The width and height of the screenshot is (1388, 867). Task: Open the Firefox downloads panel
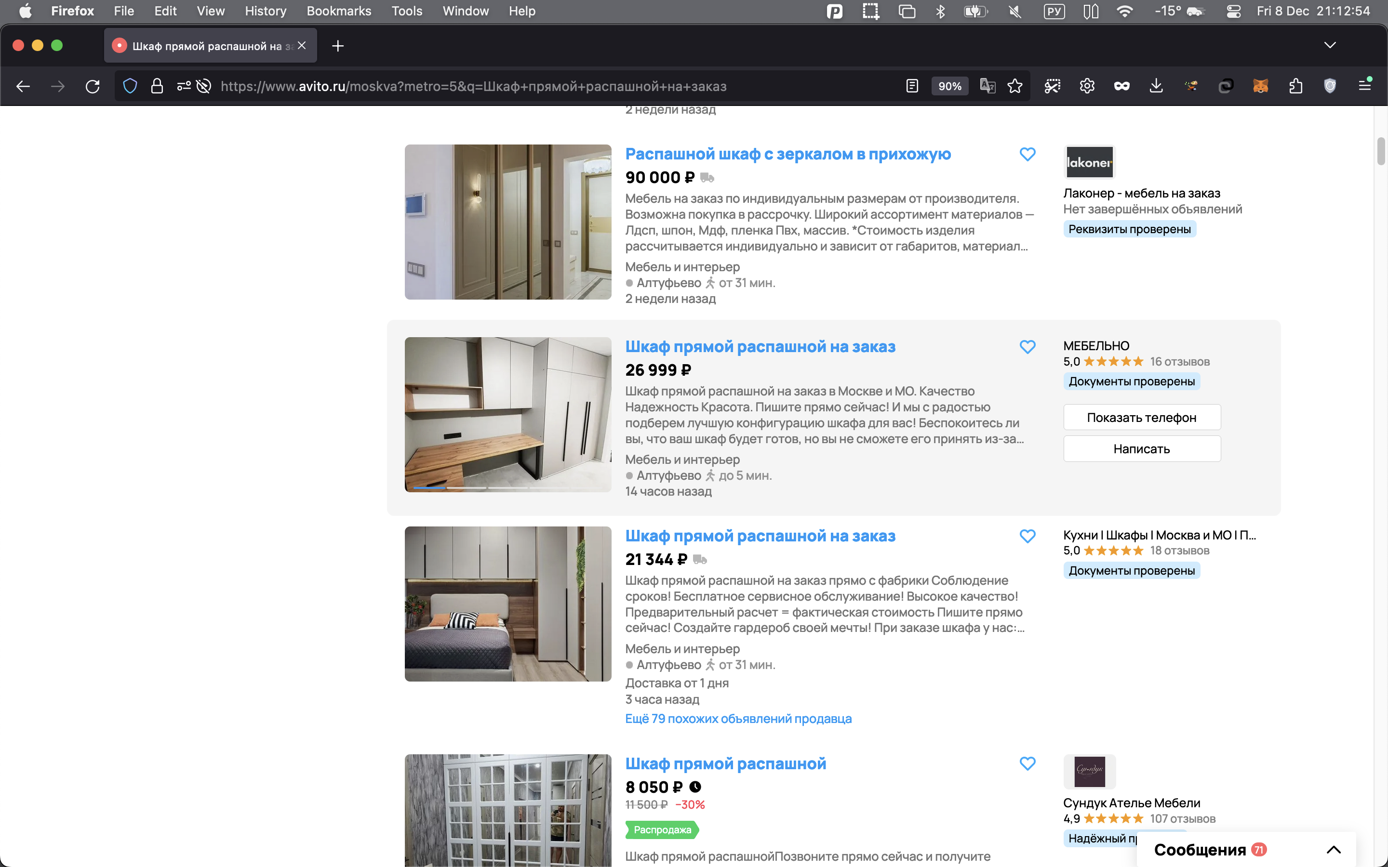(1156, 87)
